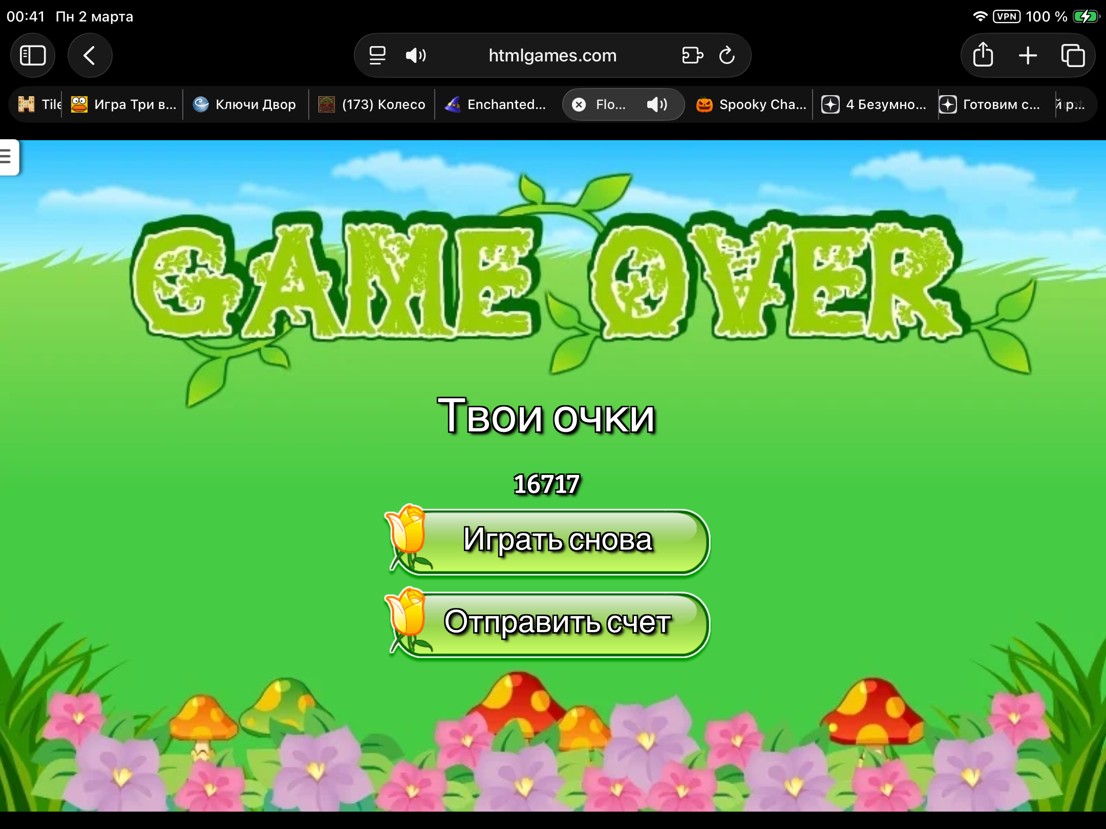Switch to the Ключи Двор tab
This screenshot has width=1106, height=829.
point(246,105)
